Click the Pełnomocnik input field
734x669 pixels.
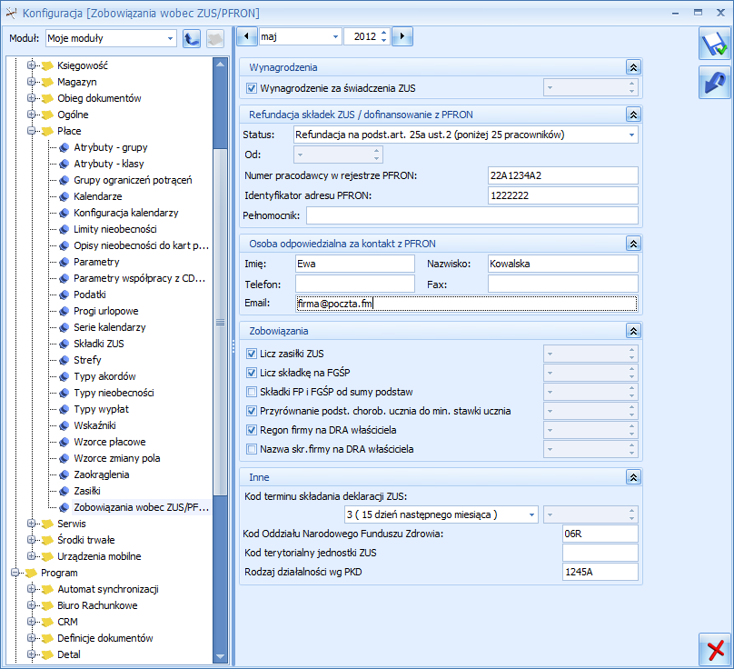coord(472,216)
